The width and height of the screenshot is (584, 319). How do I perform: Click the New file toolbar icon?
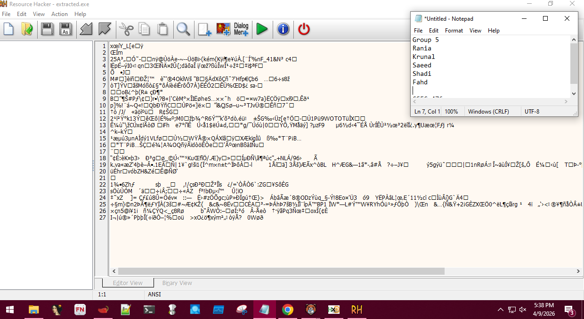point(8,29)
